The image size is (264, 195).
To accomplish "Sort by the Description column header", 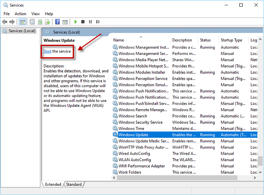I will (184, 40).
